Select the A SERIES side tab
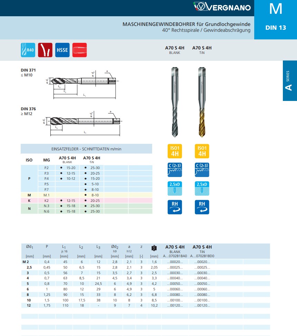The width and height of the screenshot is (297, 336). (290, 81)
